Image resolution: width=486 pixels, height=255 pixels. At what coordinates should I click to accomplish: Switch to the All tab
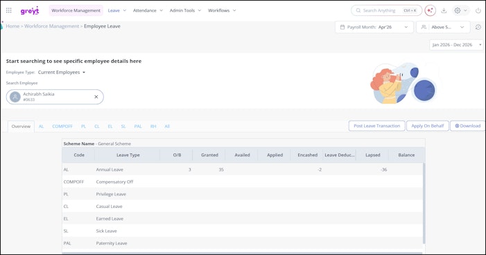pyautogui.click(x=167, y=126)
